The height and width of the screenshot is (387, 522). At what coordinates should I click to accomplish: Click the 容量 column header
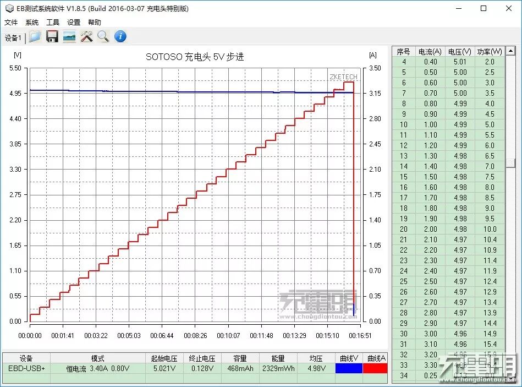tap(240, 358)
